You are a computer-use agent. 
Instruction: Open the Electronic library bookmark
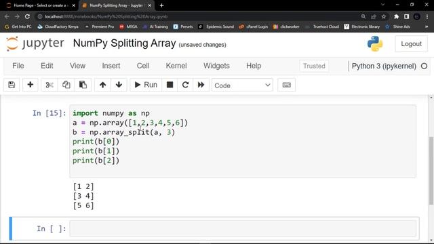[x=361, y=26]
